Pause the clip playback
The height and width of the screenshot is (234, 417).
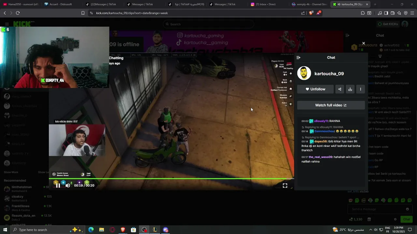[x=58, y=186]
